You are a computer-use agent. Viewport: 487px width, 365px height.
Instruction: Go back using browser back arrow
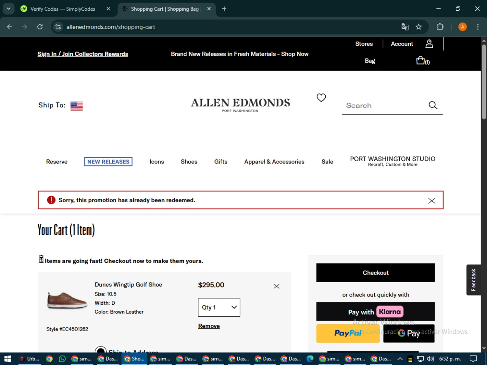pos(10,27)
